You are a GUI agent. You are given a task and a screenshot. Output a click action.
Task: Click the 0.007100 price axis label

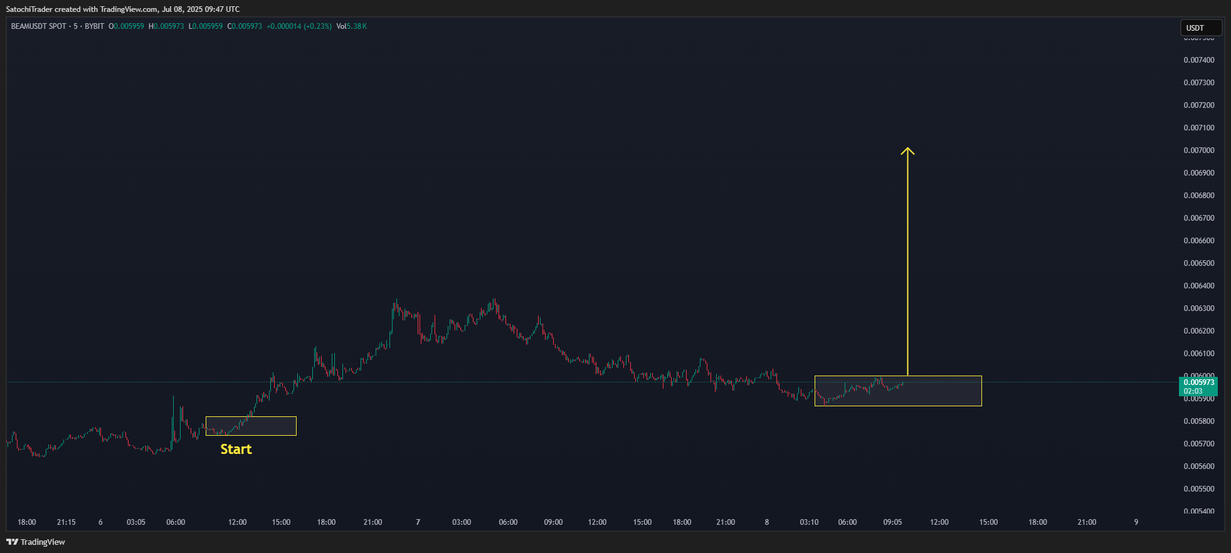point(1199,128)
